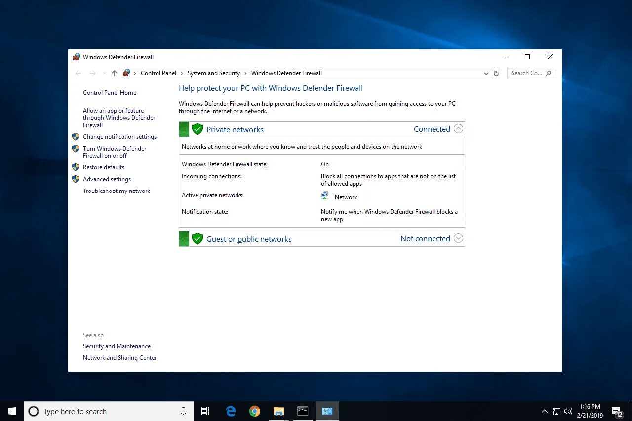The height and width of the screenshot is (421, 632).
Task: Expand address bar history dropdown
Action: pos(486,73)
